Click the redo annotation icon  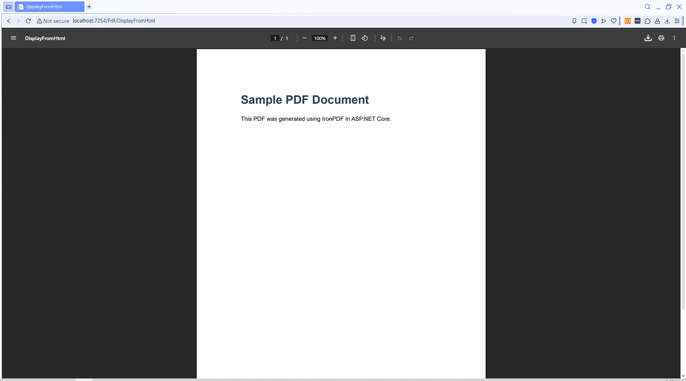click(411, 38)
